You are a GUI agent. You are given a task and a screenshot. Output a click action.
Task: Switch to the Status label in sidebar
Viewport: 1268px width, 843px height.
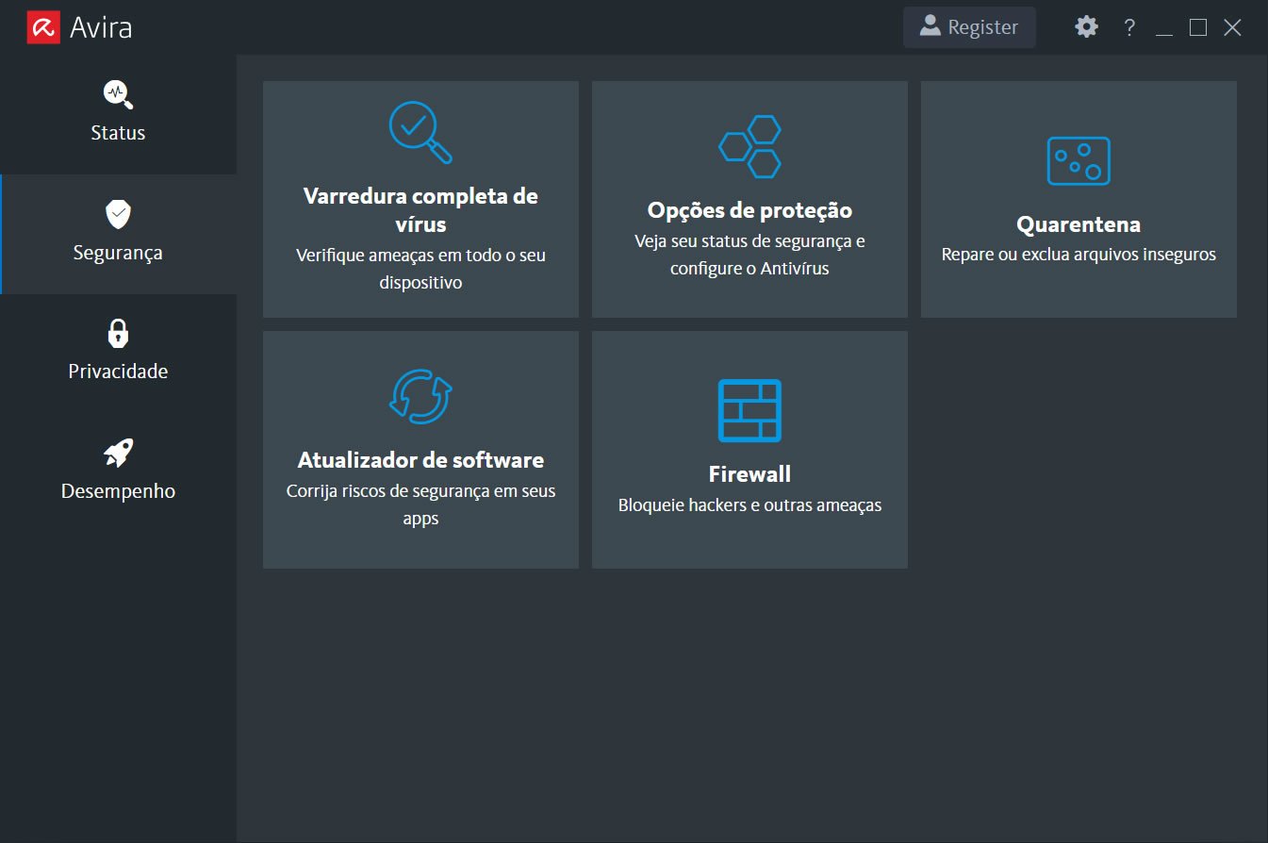click(118, 133)
